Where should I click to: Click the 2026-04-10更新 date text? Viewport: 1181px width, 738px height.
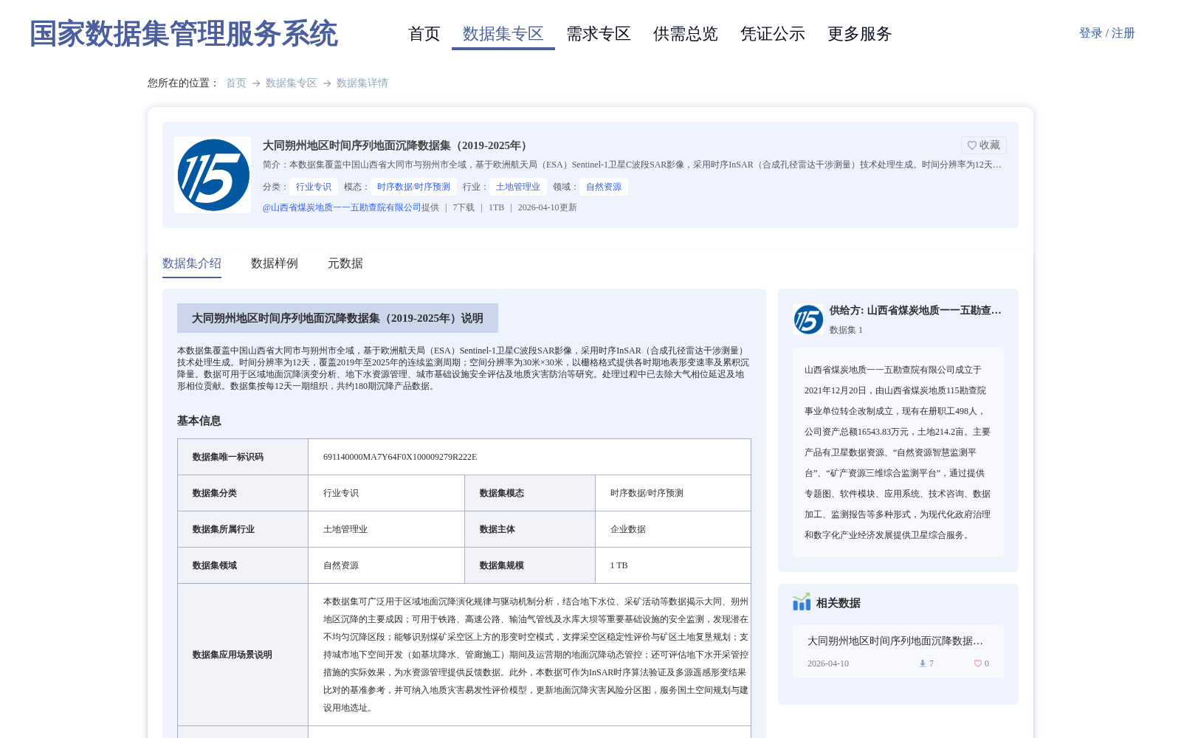[547, 207]
